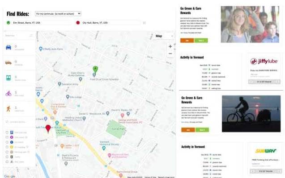Choose the brown vanpool van icon

[x=9, y=63]
